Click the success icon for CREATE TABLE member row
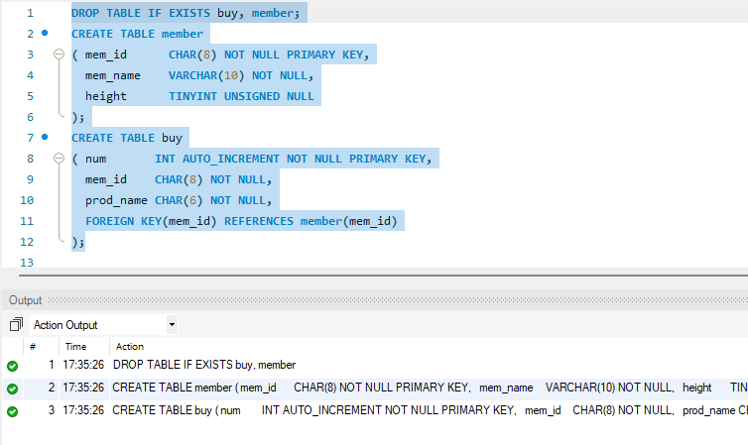Viewport: 748px width, 445px height. click(x=13, y=389)
